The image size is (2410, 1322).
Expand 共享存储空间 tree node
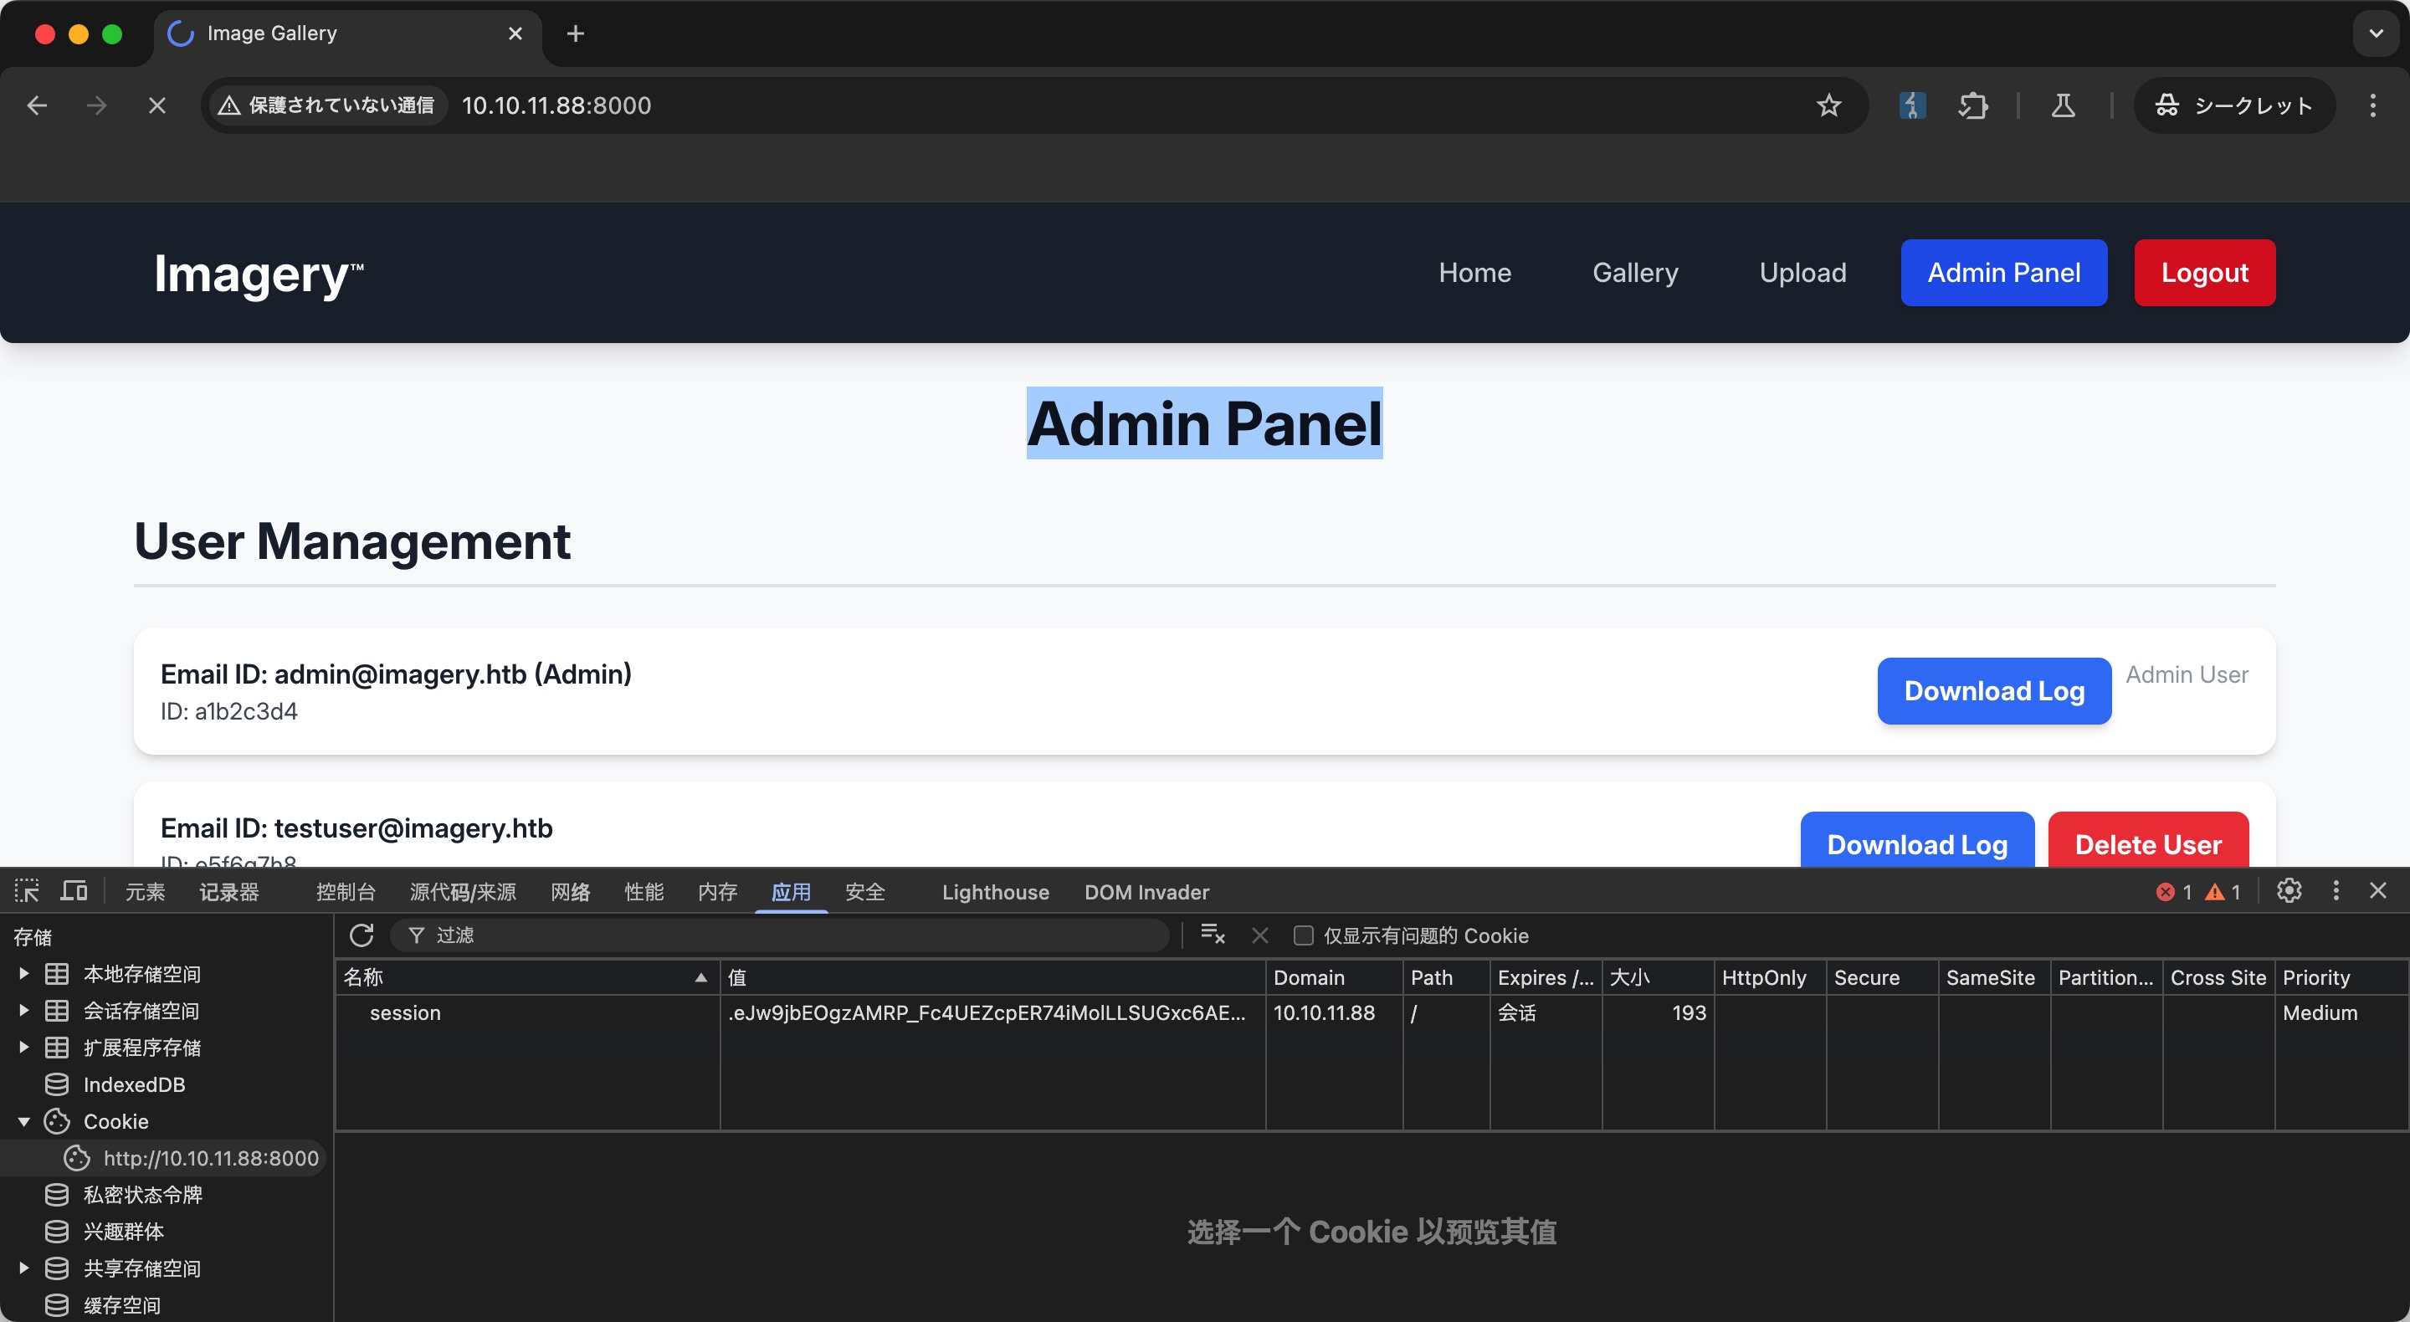point(24,1268)
